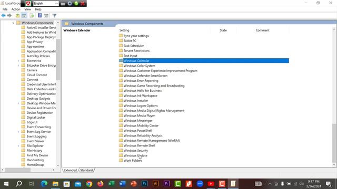Open Google Chrome from the taskbar
The width and height of the screenshot is (337, 189).
click(x=89, y=184)
